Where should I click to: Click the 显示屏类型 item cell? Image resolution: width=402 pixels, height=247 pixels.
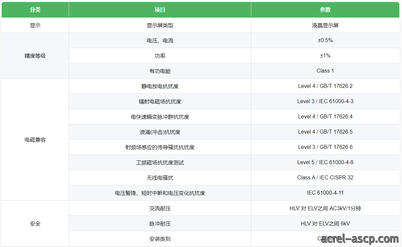[160, 25]
